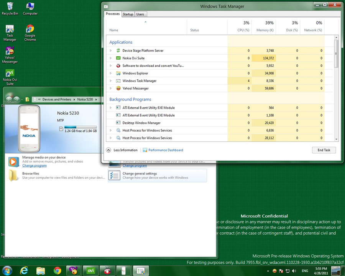This screenshot has height=276, width=345.
Task: Sort processes by Memory (K) column
Action: point(264,27)
